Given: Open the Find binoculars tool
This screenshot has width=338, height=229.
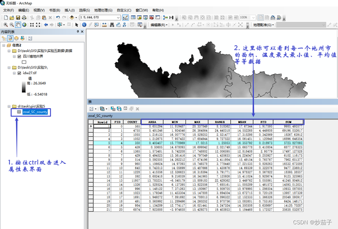Looking at the screenshot, I should coord(112,25).
